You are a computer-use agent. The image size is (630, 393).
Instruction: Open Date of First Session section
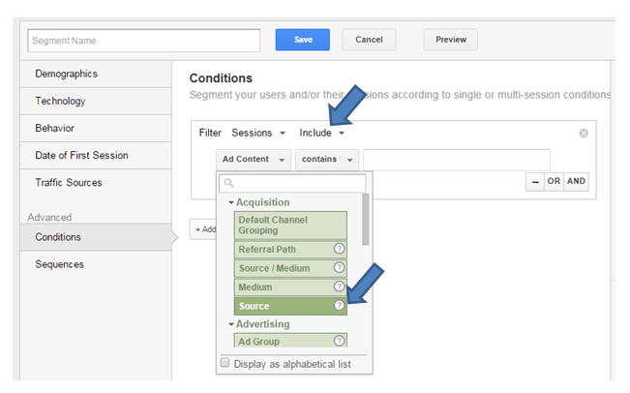pyautogui.click(x=96, y=155)
